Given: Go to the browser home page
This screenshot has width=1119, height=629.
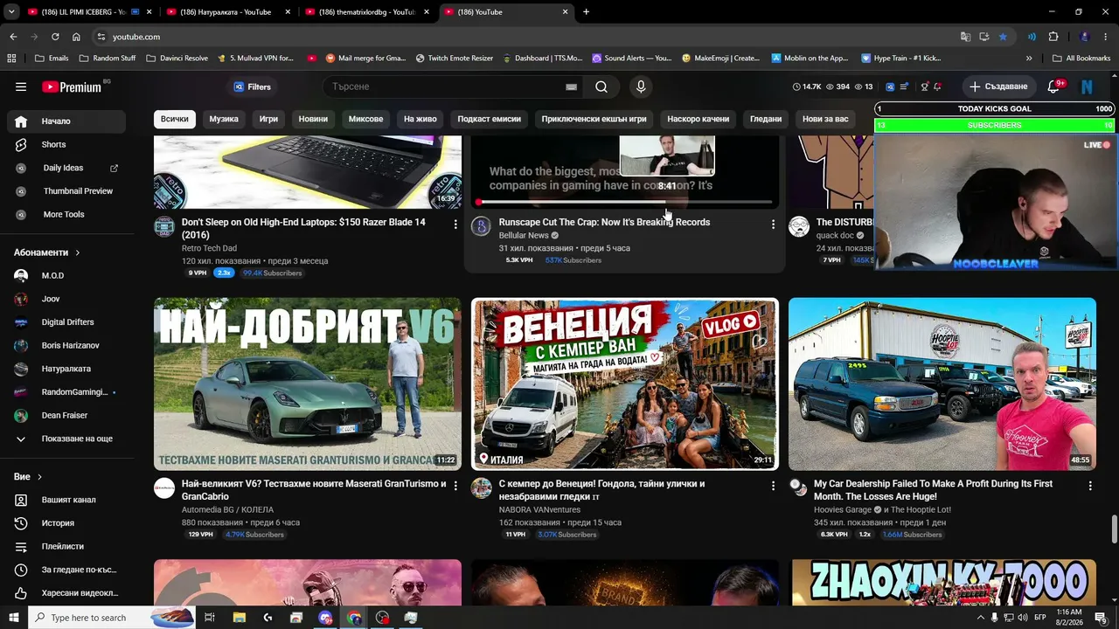Looking at the screenshot, I should [76, 37].
